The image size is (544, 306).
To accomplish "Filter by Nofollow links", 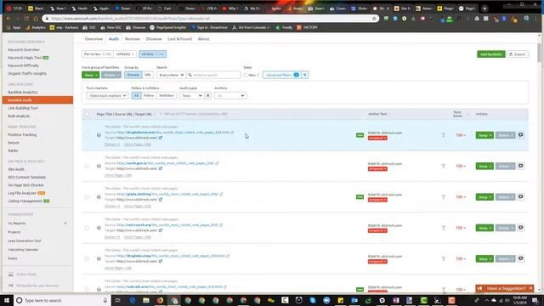I will [167, 95].
